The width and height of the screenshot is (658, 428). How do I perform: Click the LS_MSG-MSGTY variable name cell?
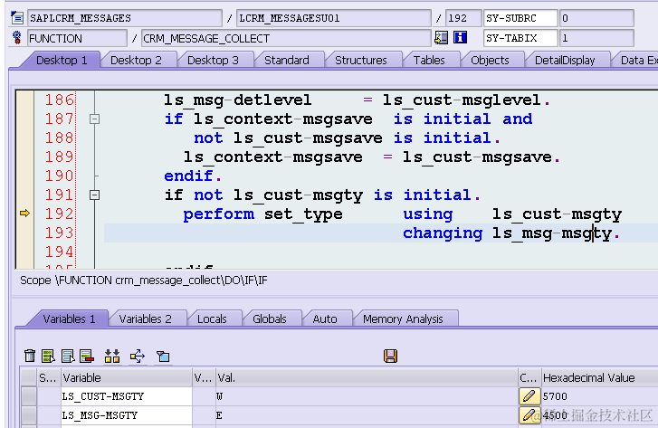click(127, 415)
